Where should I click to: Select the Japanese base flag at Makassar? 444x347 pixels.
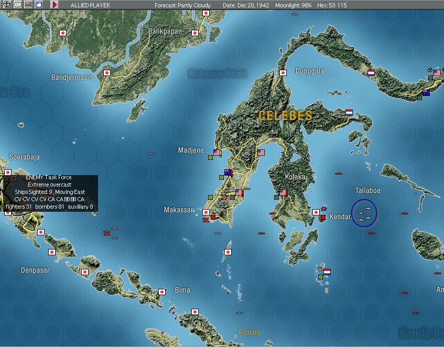click(x=206, y=212)
